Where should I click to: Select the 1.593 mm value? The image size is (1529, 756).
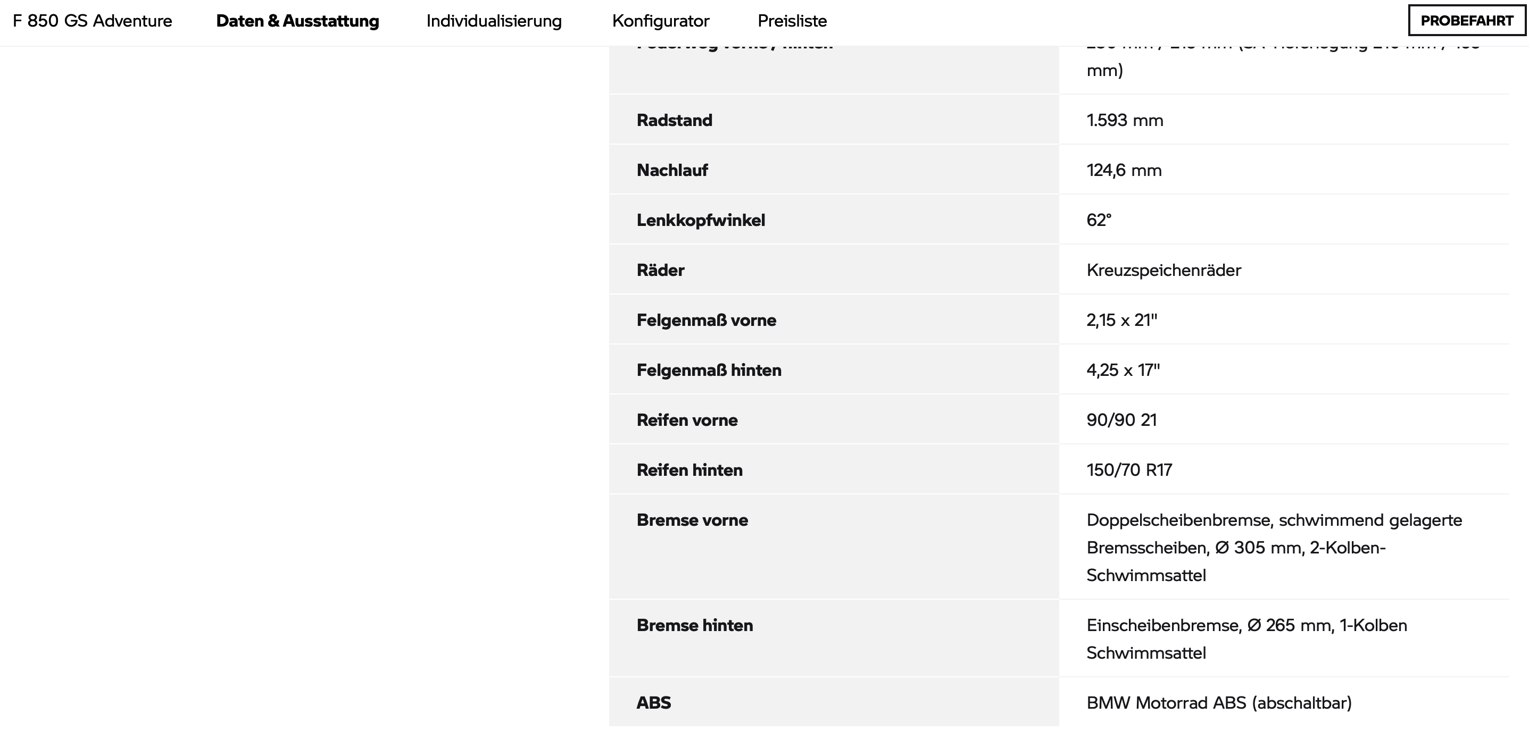coord(1125,120)
